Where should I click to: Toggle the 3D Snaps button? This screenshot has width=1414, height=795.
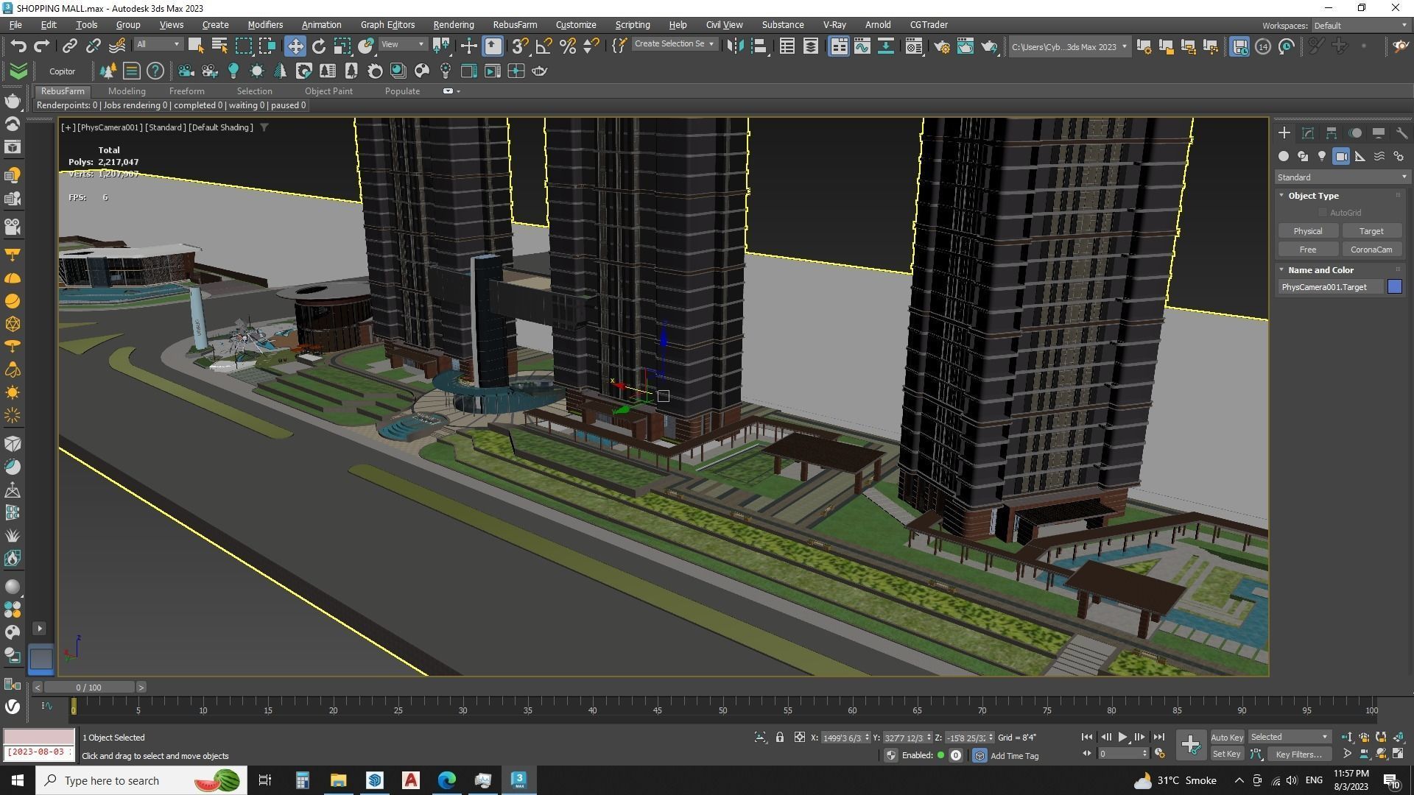[x=520, y=46]
